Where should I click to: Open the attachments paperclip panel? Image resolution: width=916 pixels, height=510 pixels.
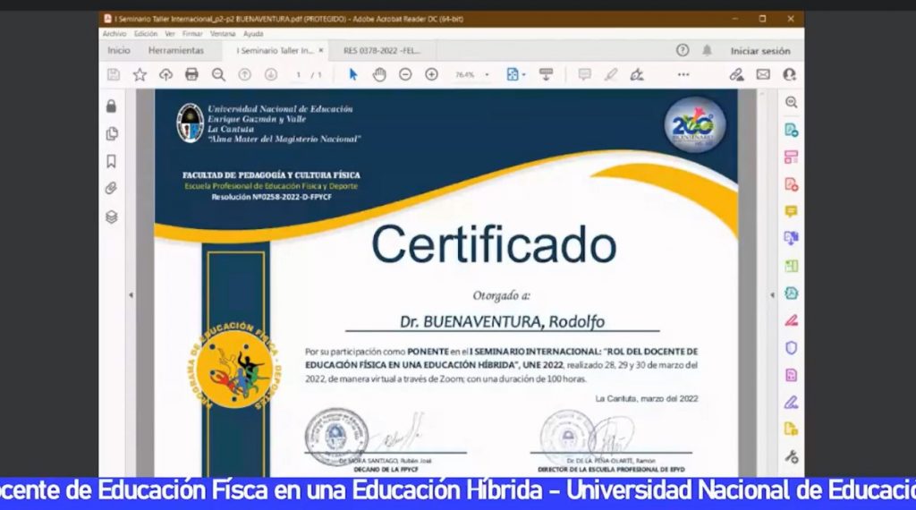point(111,188)
